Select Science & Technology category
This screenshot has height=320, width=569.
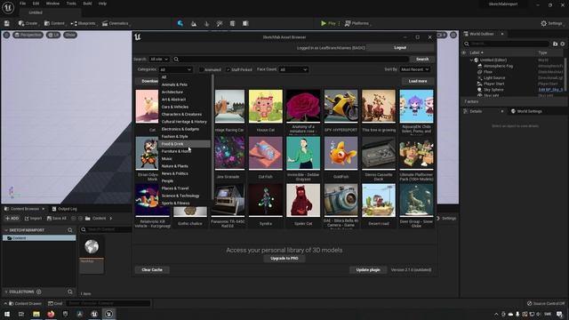click(184, 196)
